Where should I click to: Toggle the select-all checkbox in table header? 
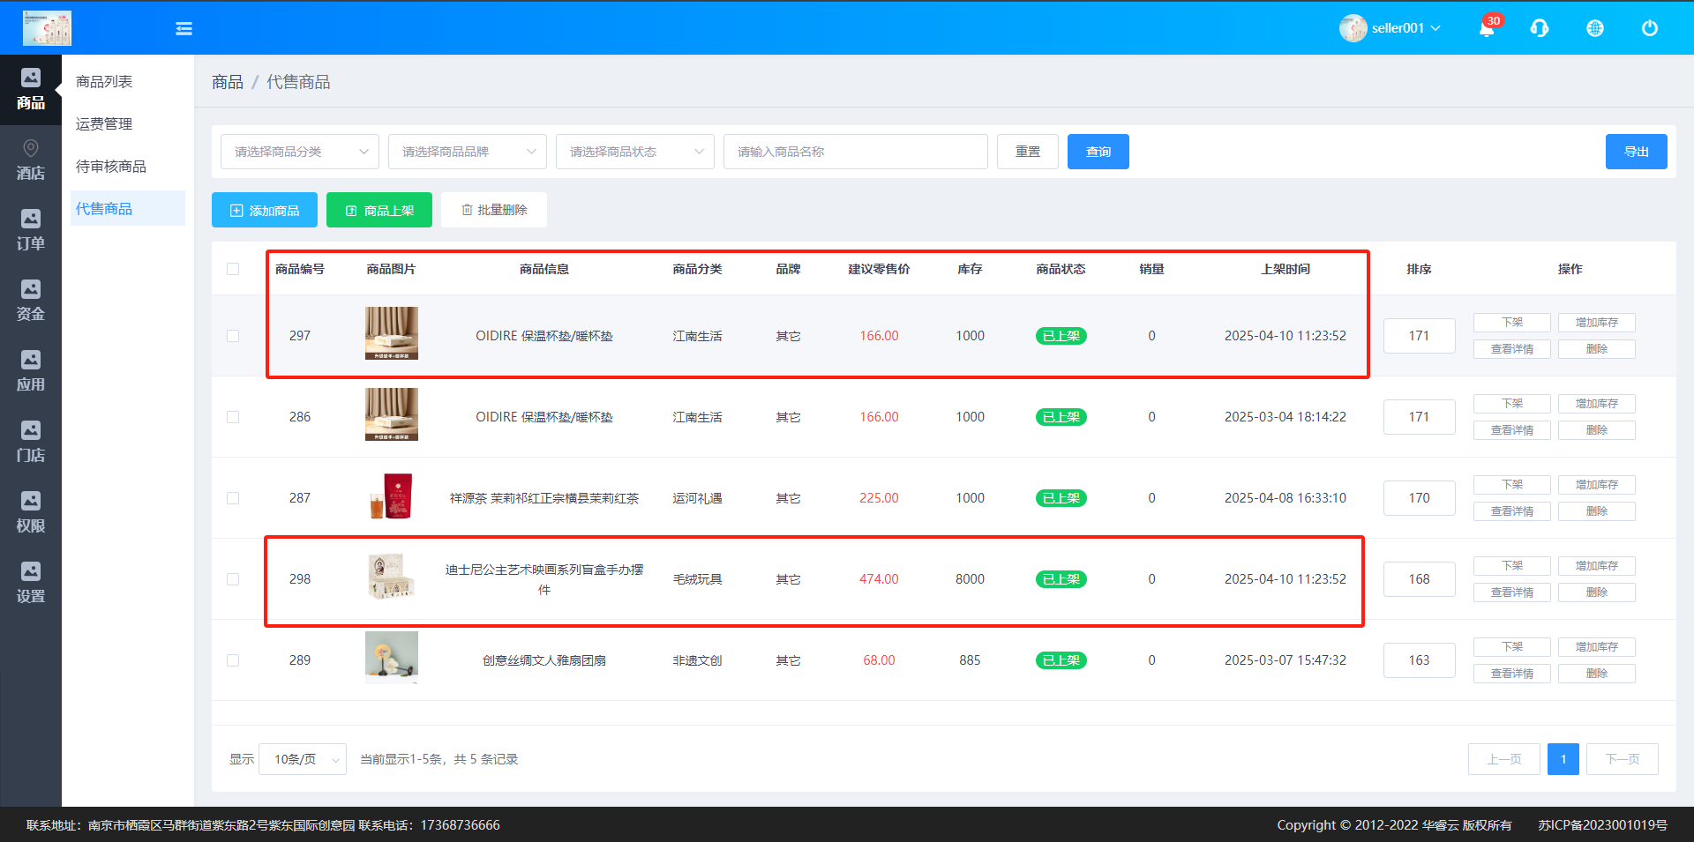tap(233, 269)
